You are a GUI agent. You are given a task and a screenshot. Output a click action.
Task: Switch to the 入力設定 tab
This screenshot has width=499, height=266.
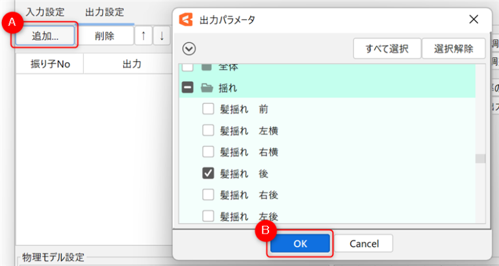pyautogui.click(x=45, y=12)
